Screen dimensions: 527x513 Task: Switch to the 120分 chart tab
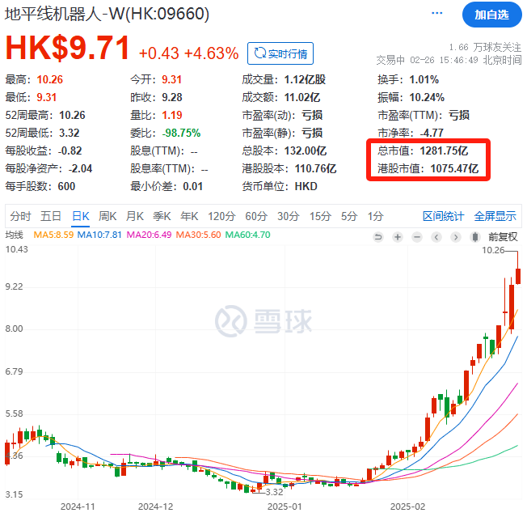tap(221, 216)
